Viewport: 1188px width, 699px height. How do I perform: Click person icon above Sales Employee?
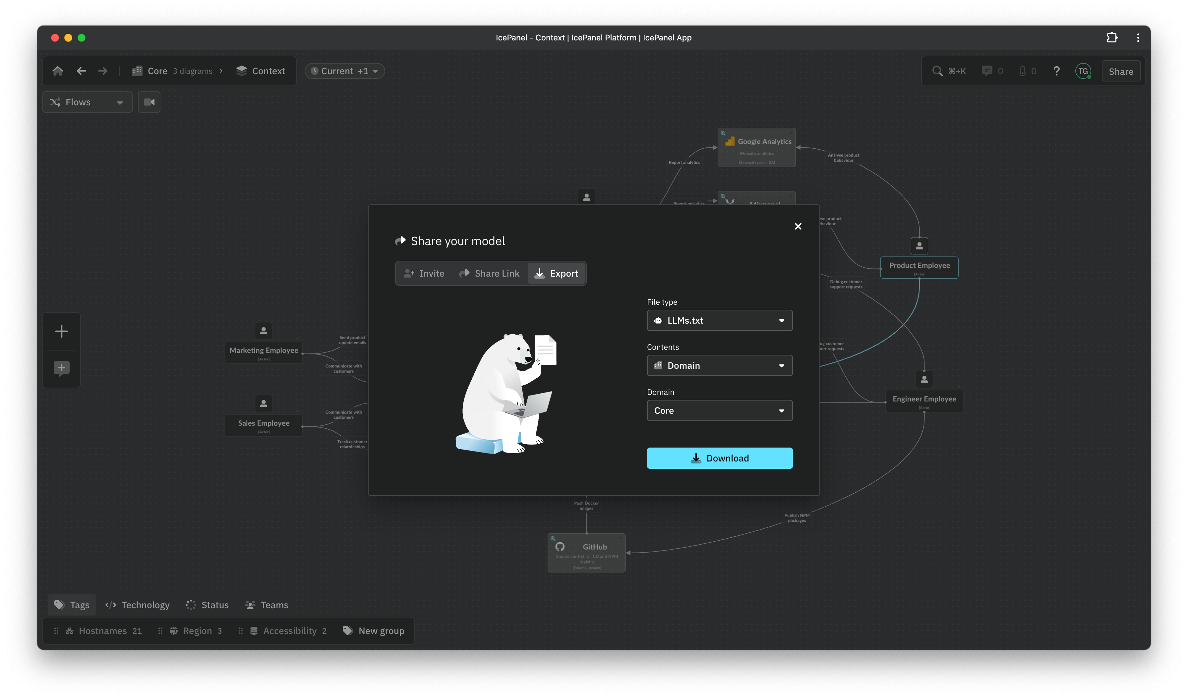click(264, 404)
